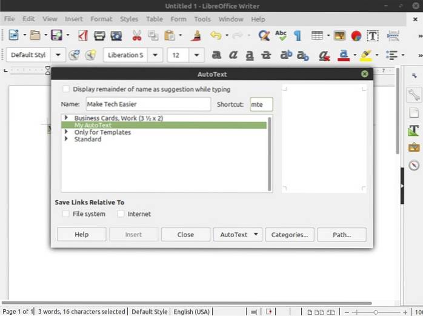
Task: Click the Close button in dialog
Action: coord(185,235)
